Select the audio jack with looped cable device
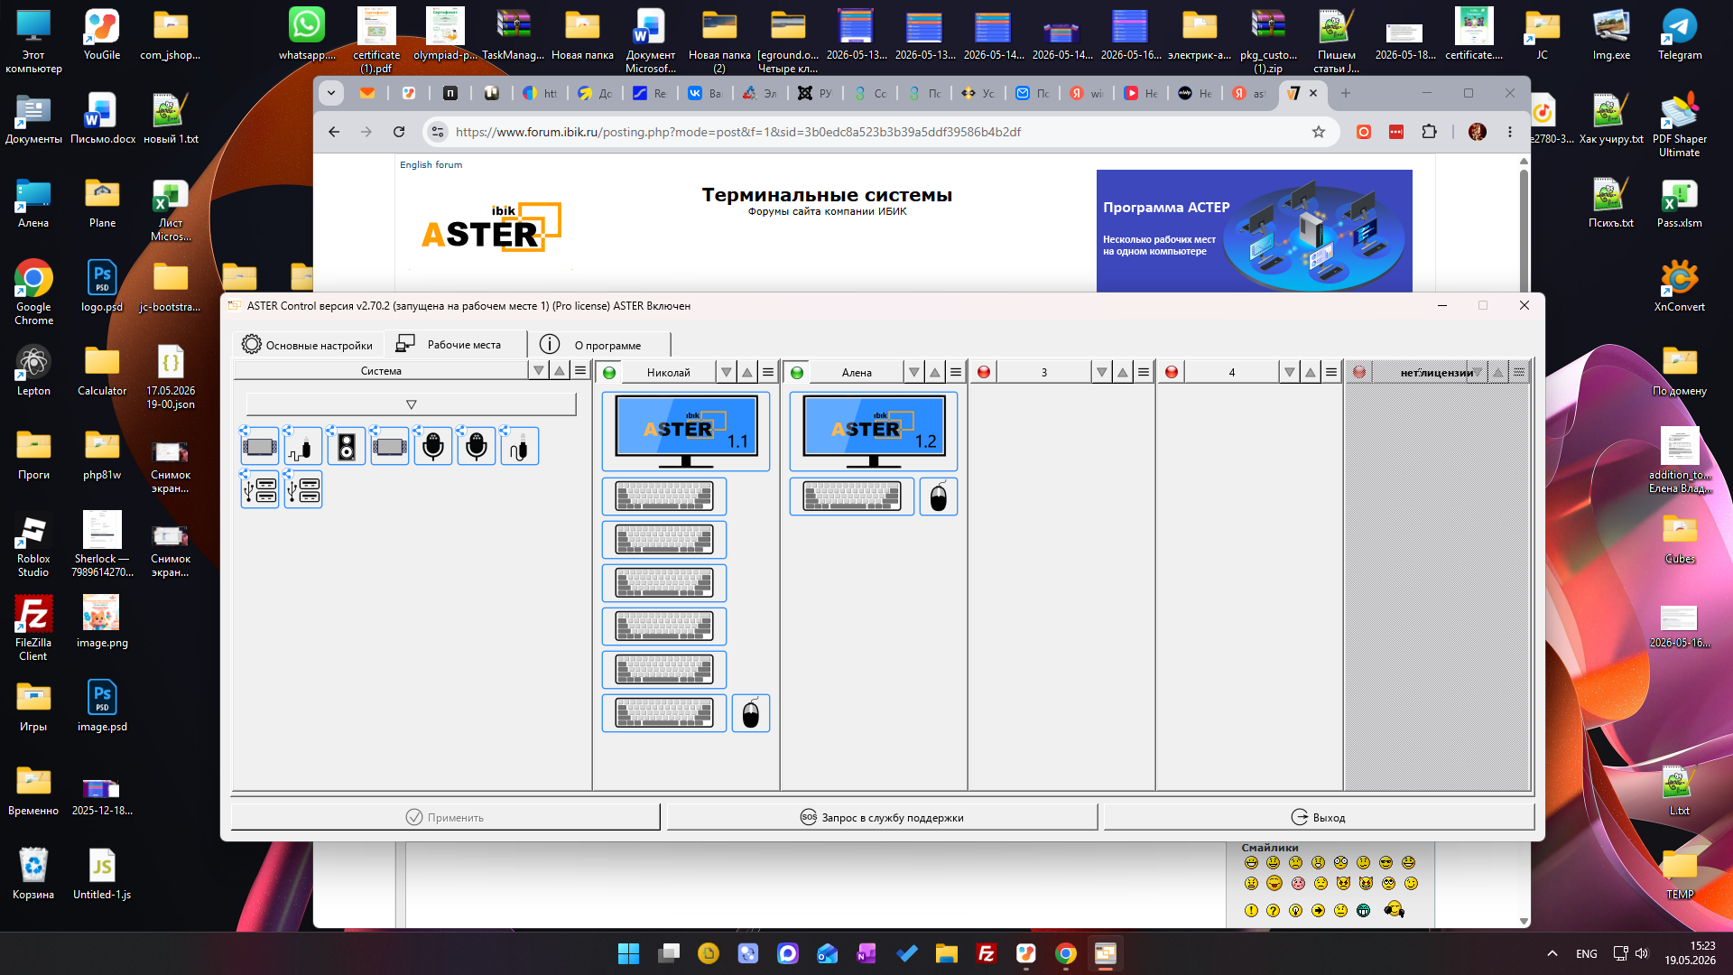 click(520, 447)
